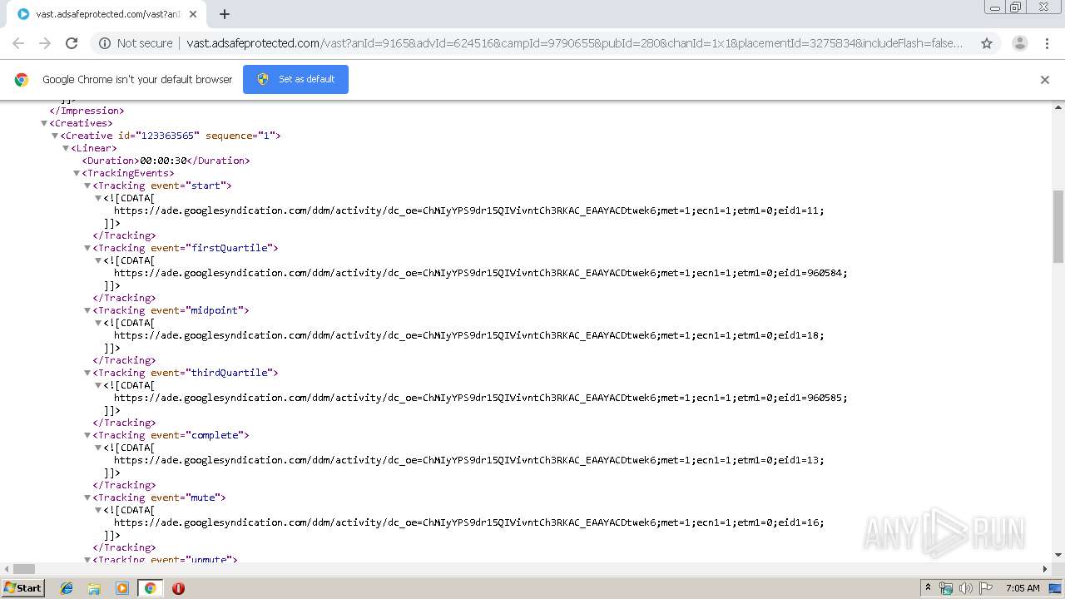Open the Chrome profile avatar
This screenshot has height=599, width=1065.
1019,43
